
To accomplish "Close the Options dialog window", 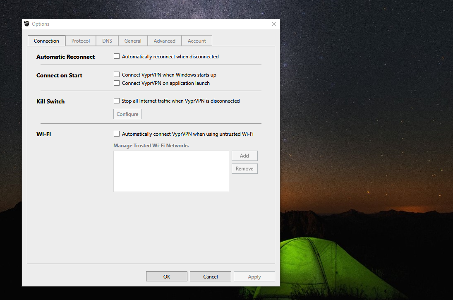I will tap(273, 24).
